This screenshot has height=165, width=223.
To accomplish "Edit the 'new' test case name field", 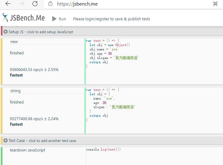I will [47, 42].
